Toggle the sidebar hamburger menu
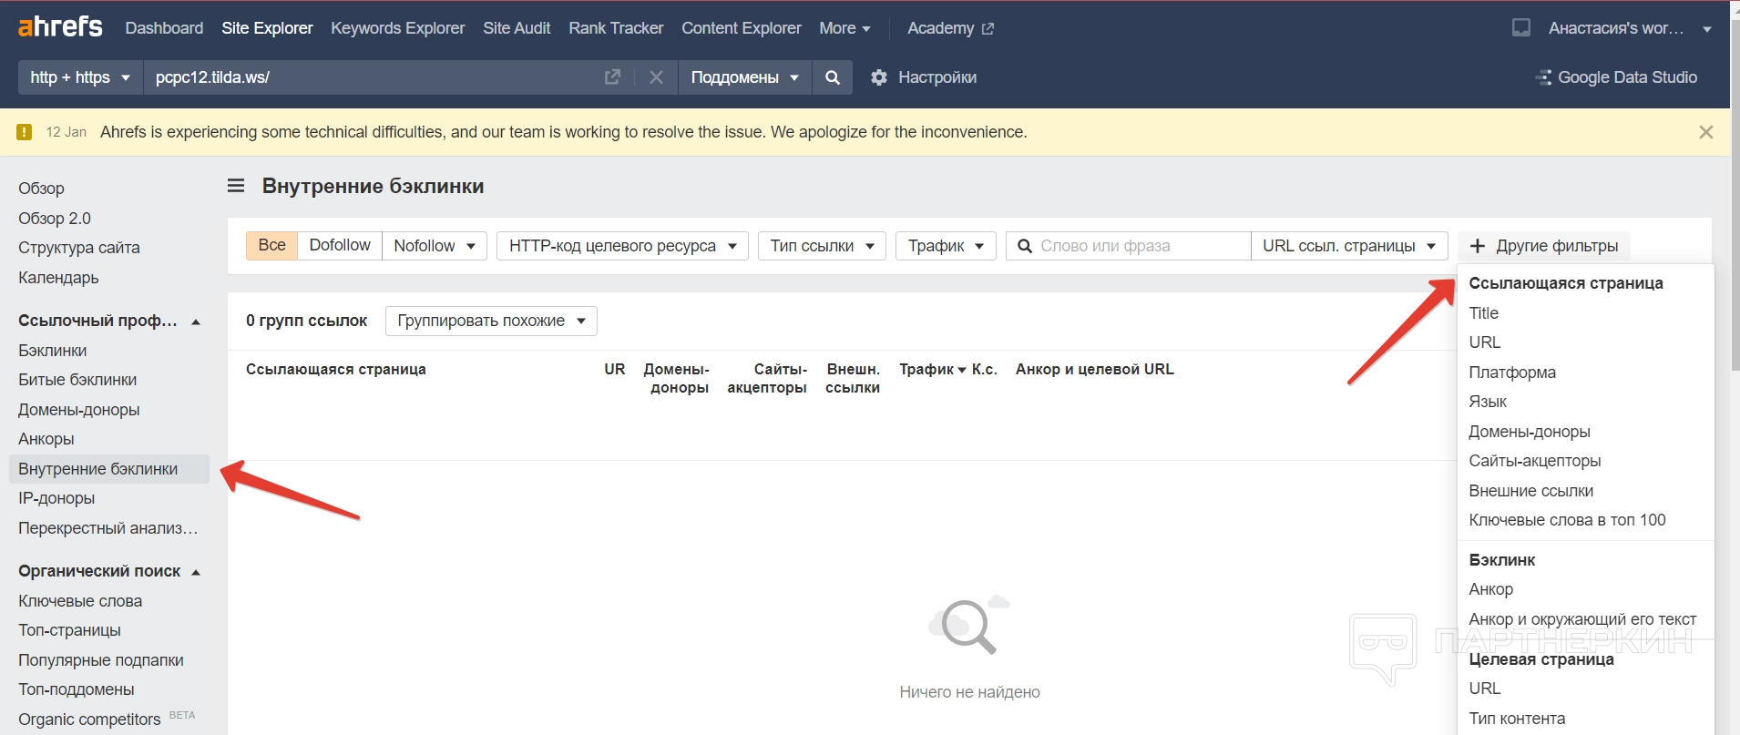The height and width of the screenshot is (735, 1740). 236,186
